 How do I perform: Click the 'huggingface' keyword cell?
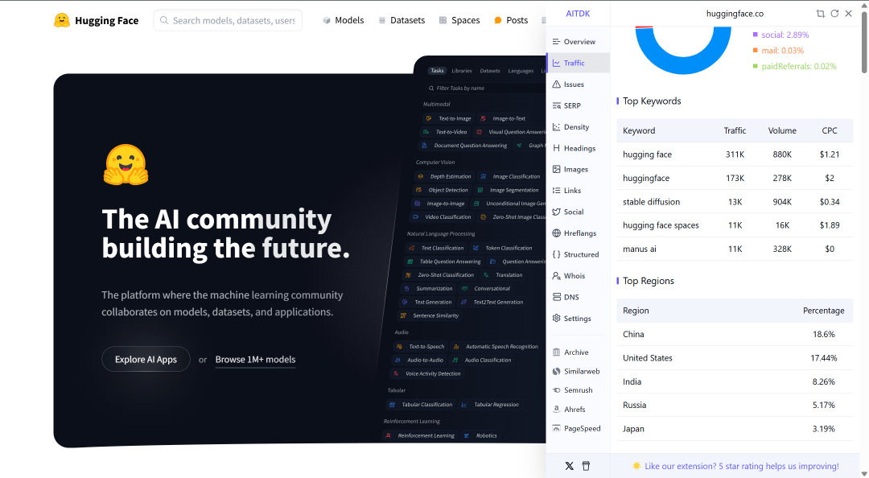(x=646, y=178)
